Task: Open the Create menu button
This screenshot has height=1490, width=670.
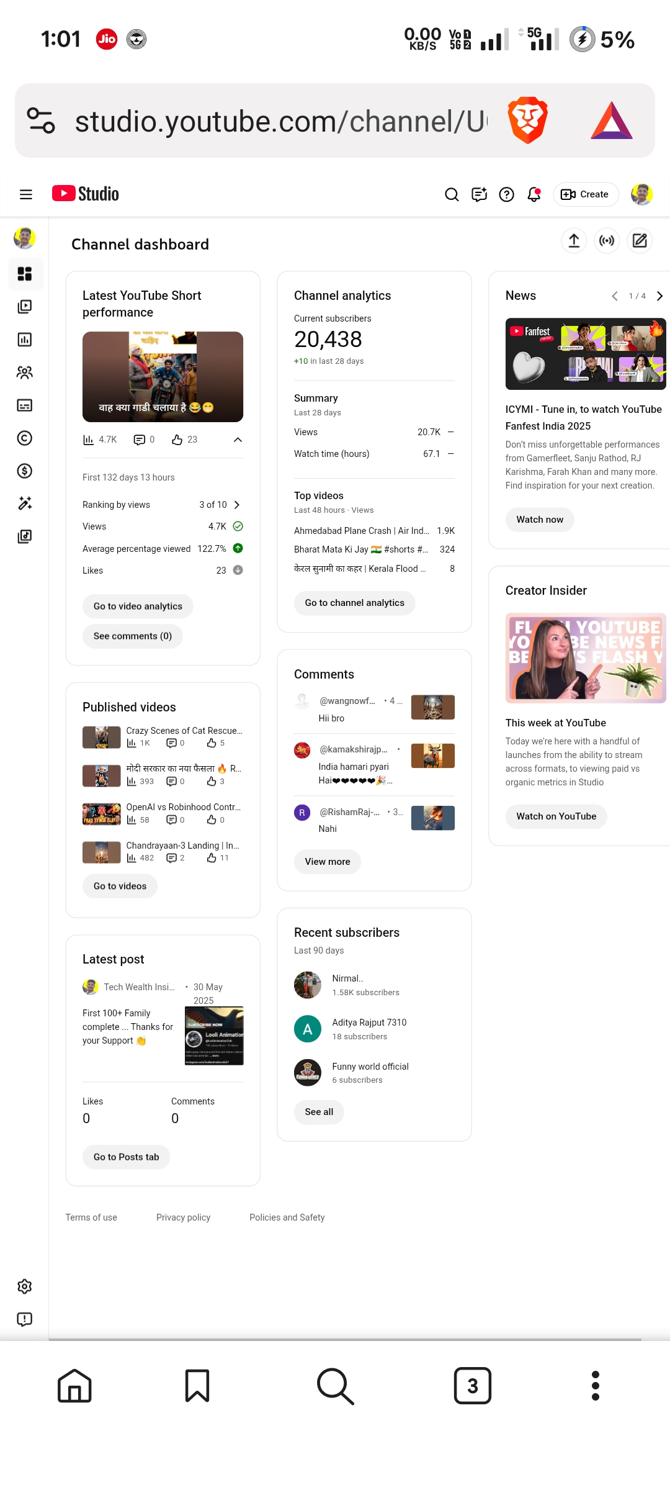Action: [x=585, y=195]
